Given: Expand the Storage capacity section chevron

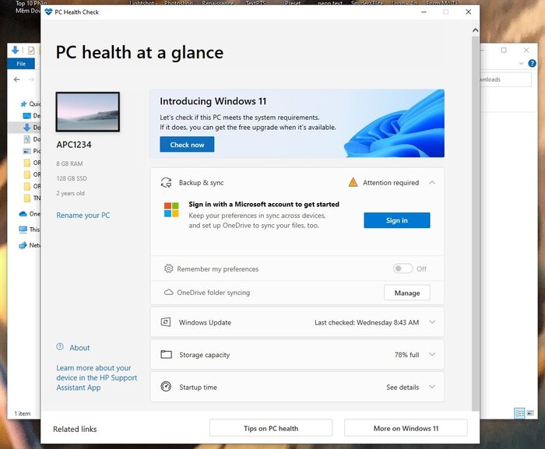Looking at the screenshot, I should 432,355.
